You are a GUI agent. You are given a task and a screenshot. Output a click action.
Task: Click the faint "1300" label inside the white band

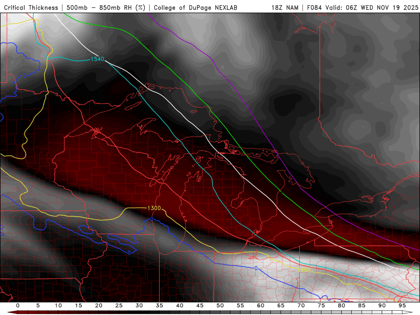coord(304,270)
